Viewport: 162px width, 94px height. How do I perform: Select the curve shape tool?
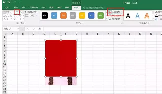14,19
